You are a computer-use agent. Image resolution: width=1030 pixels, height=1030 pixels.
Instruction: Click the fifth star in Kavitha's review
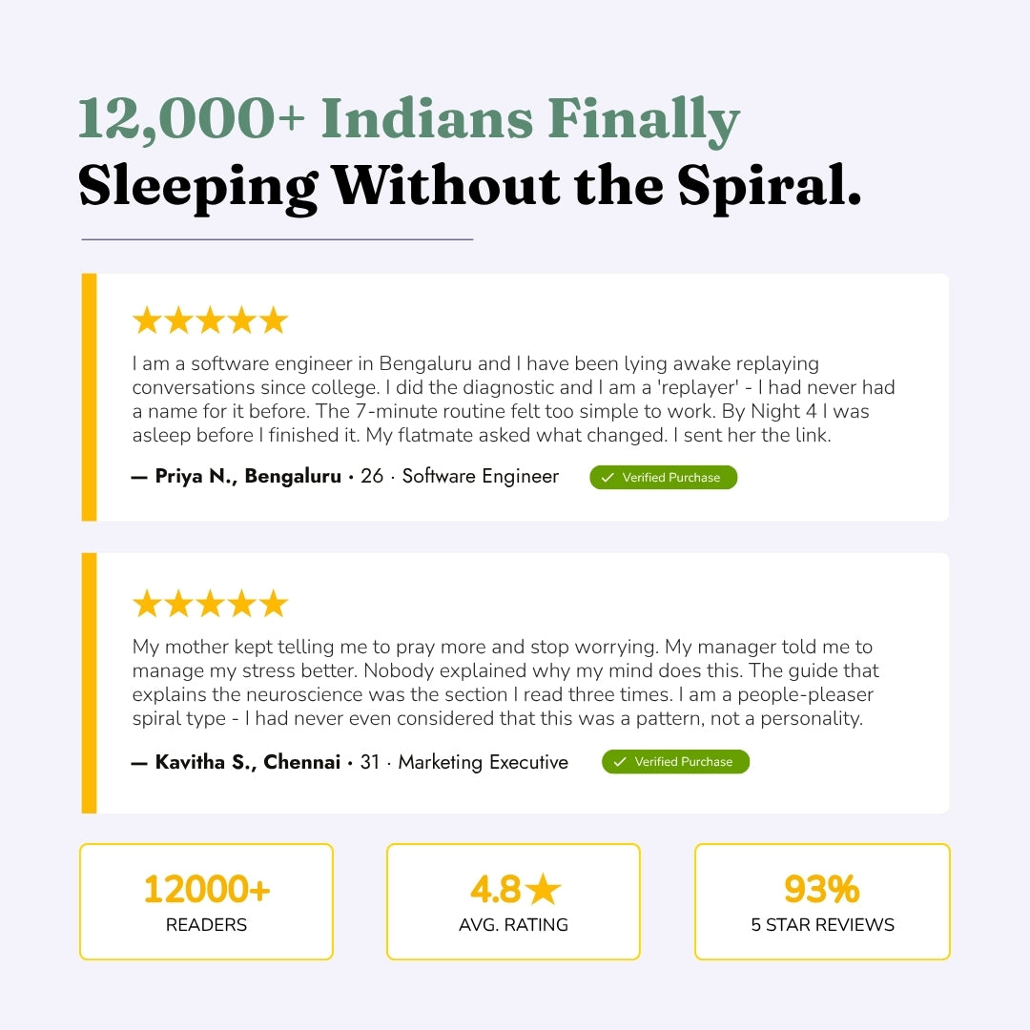click(274, 604)
